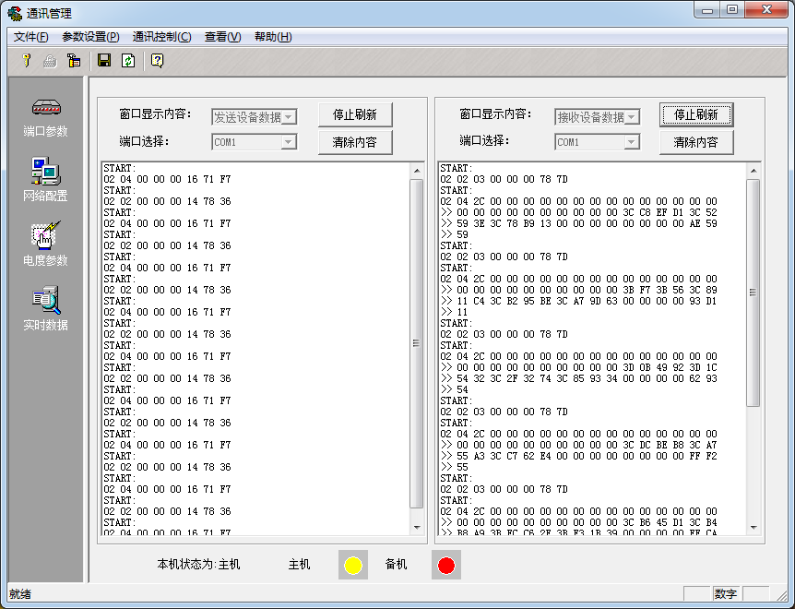Viewport: 795px width, 609px height.
Task: Click the properties list toolbar icon
Action: tap(74, 61)
